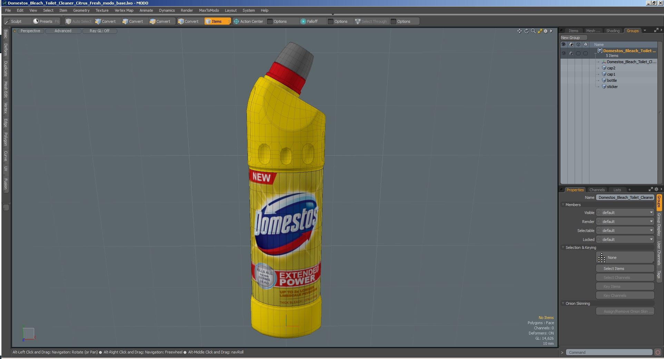This screenshot has width=664, height=359.
Task: Click the Select Items button
Action: click(x=625, y=269)
